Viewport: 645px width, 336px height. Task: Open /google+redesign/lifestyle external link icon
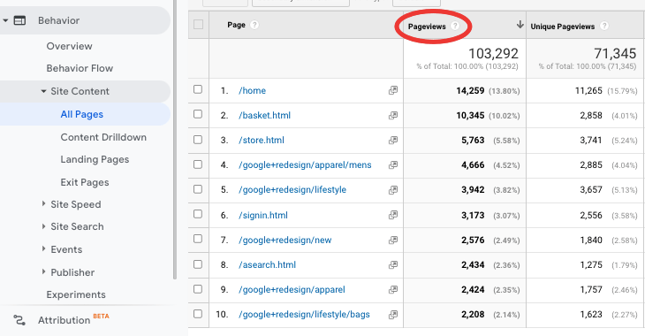(x=393, y=190)
